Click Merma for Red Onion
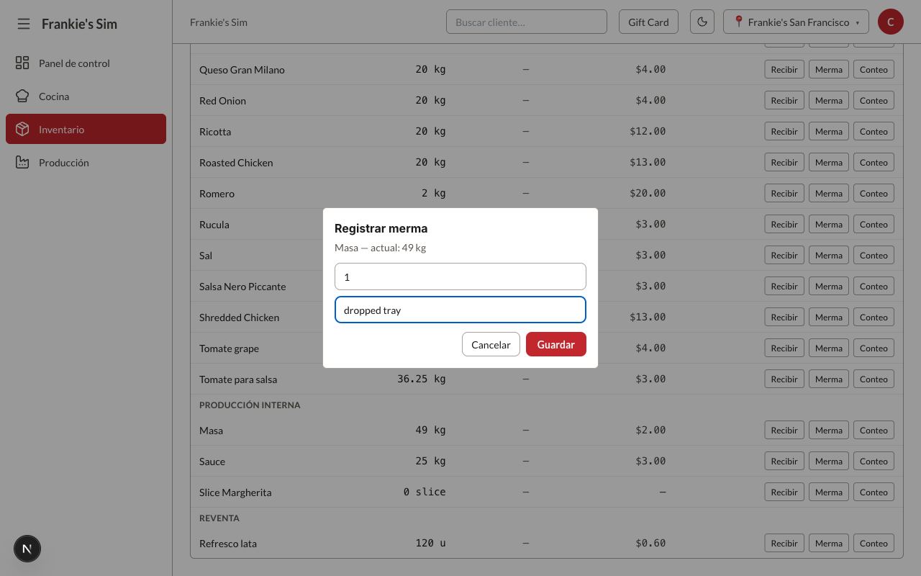The image size is (921, 576). pos(829,101)
